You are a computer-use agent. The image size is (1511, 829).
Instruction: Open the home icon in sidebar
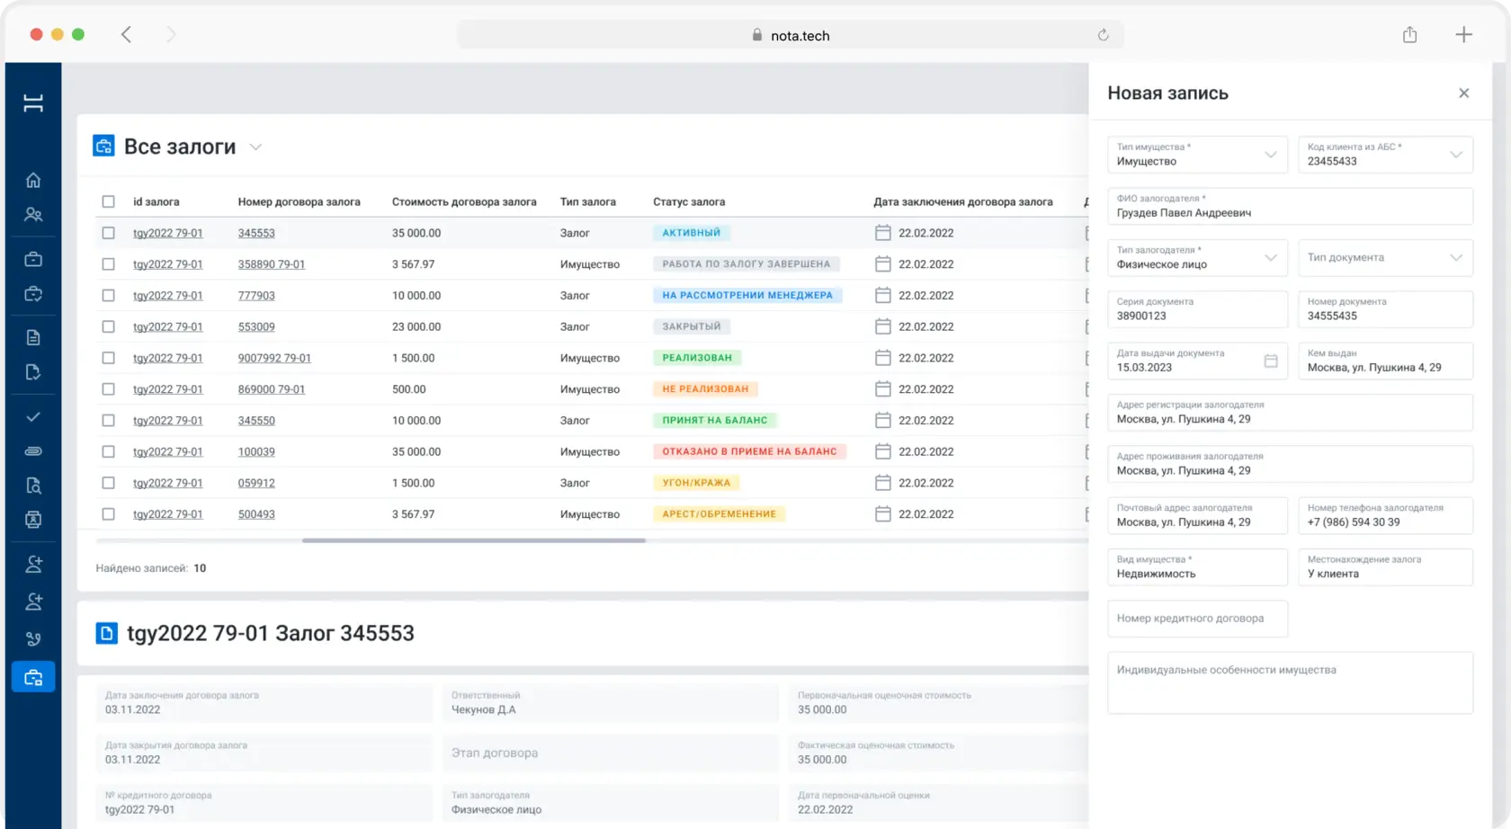[x=33, y=180]
